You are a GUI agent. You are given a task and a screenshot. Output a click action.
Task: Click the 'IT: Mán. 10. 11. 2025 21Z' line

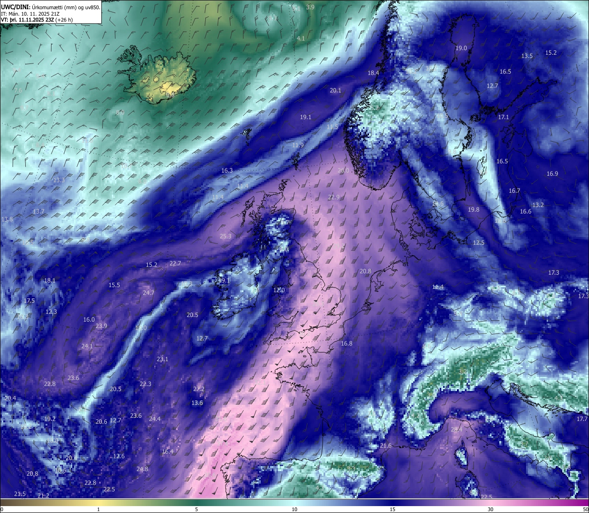click(31, 14)
